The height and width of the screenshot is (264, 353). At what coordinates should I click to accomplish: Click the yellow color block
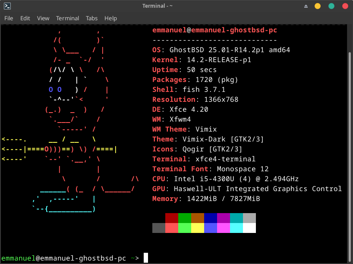point(198,228)
